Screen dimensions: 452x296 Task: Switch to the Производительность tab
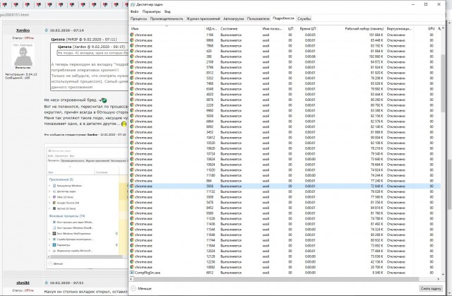pyautogui.click(x=167, y=19)
